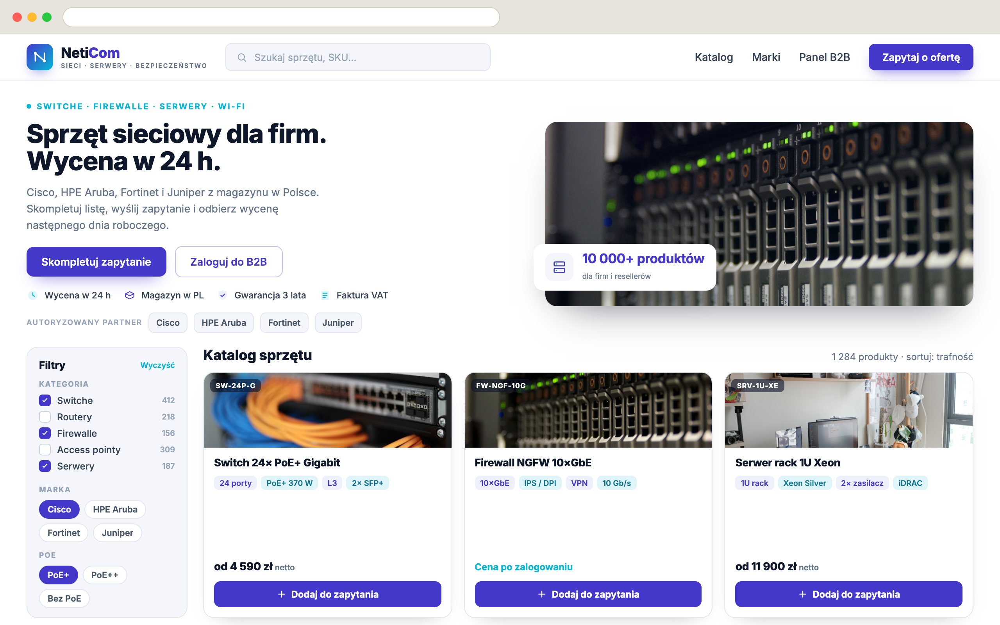Click the Zapytaj o ofertę button
Screen dimensions: 1000x625
pos(921,57)
